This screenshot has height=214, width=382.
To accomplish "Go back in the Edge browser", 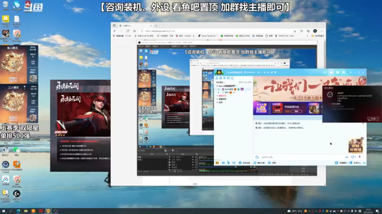I will pos(115,31).
